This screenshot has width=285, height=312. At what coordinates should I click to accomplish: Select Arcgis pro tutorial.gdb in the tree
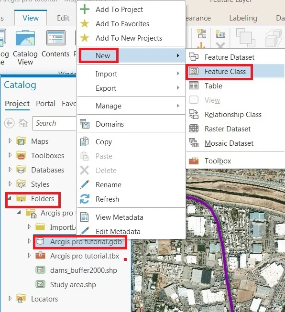coord(80,242)
